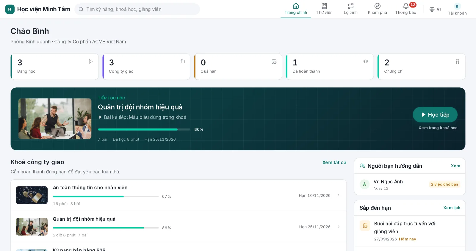The height and width of the screenshot is (251, 476).
Task: Click the name Vũ Ngọc Ánh
Action: tap(388, 182)
